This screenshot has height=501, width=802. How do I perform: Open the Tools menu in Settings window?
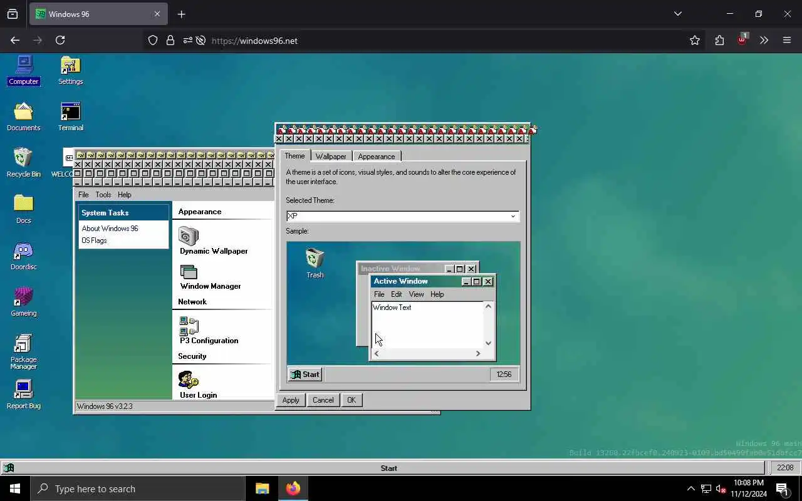coord(103,195)
